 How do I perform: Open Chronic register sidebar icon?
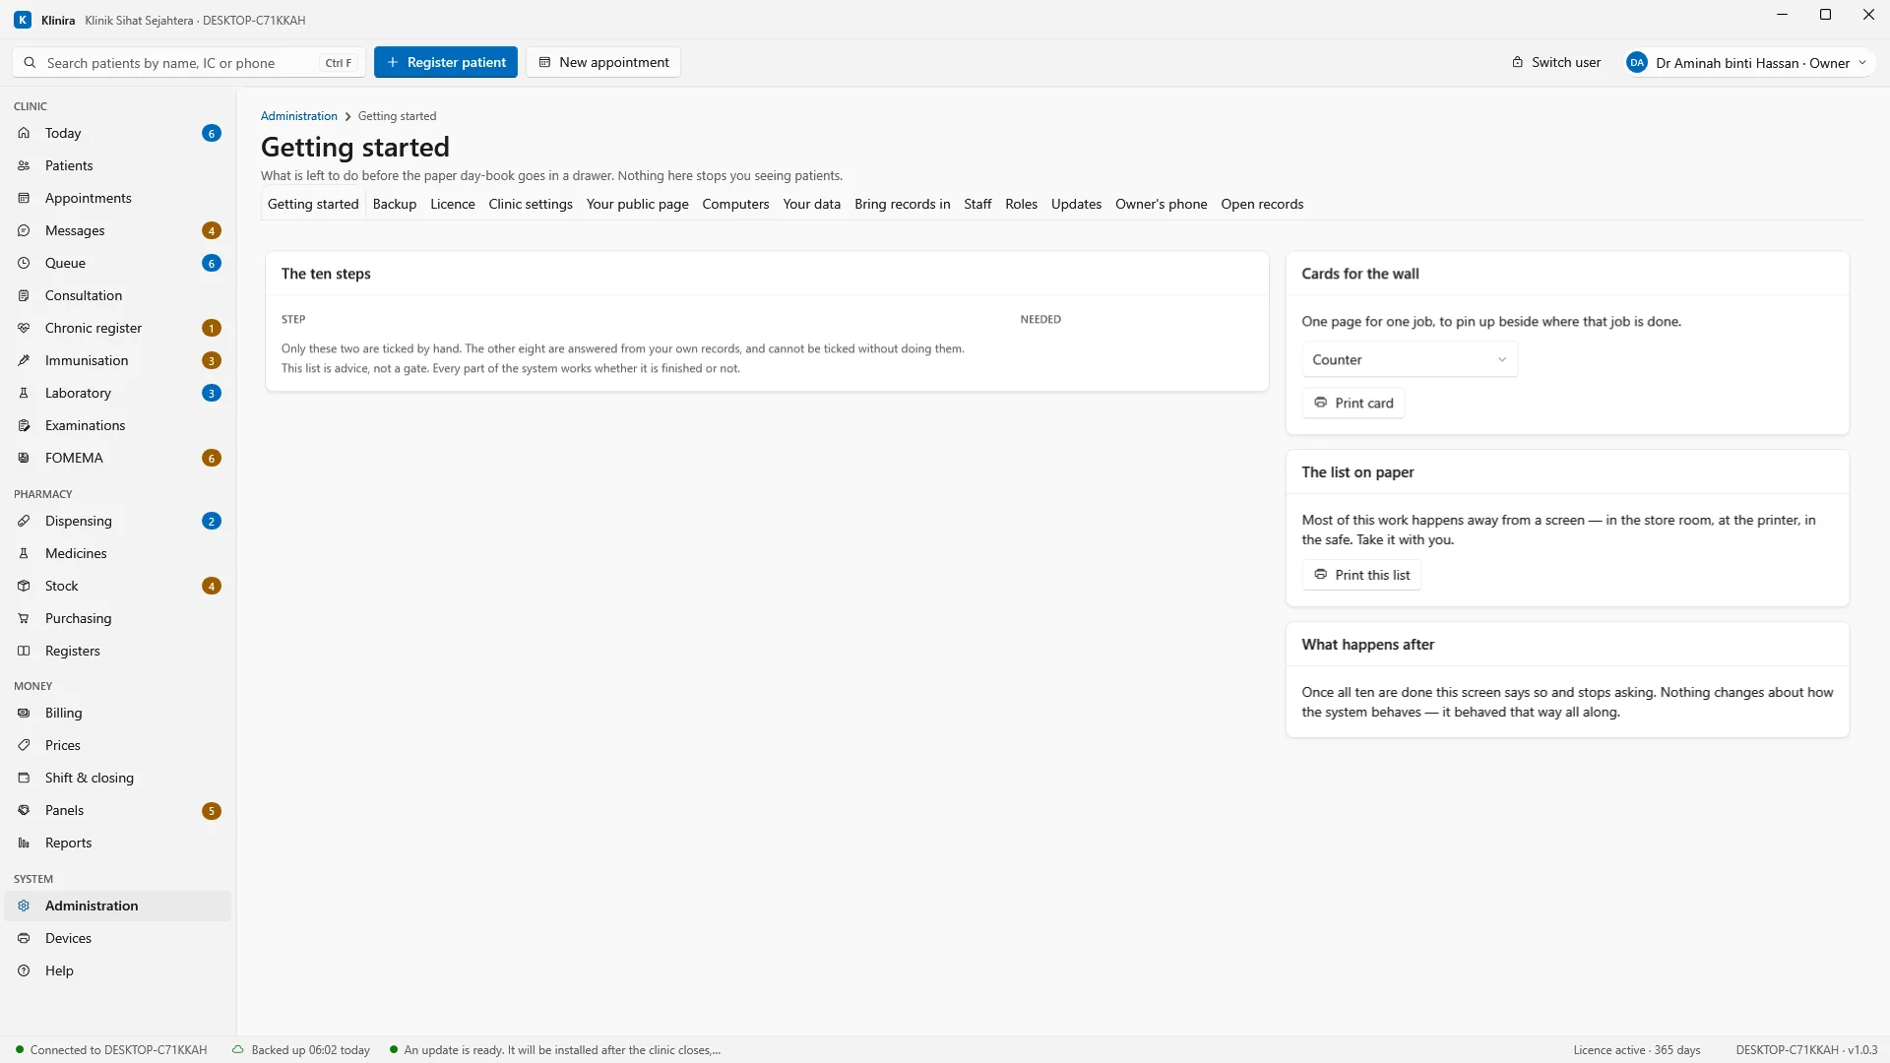pyautogui.click(x=24, y=328)
